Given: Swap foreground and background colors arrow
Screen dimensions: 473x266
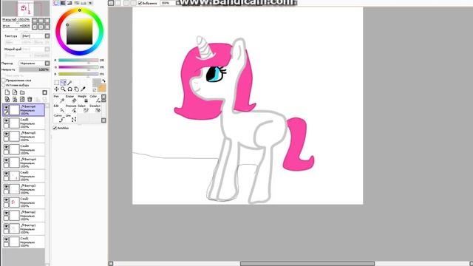Looking at the screenshot, I should 103,81.
